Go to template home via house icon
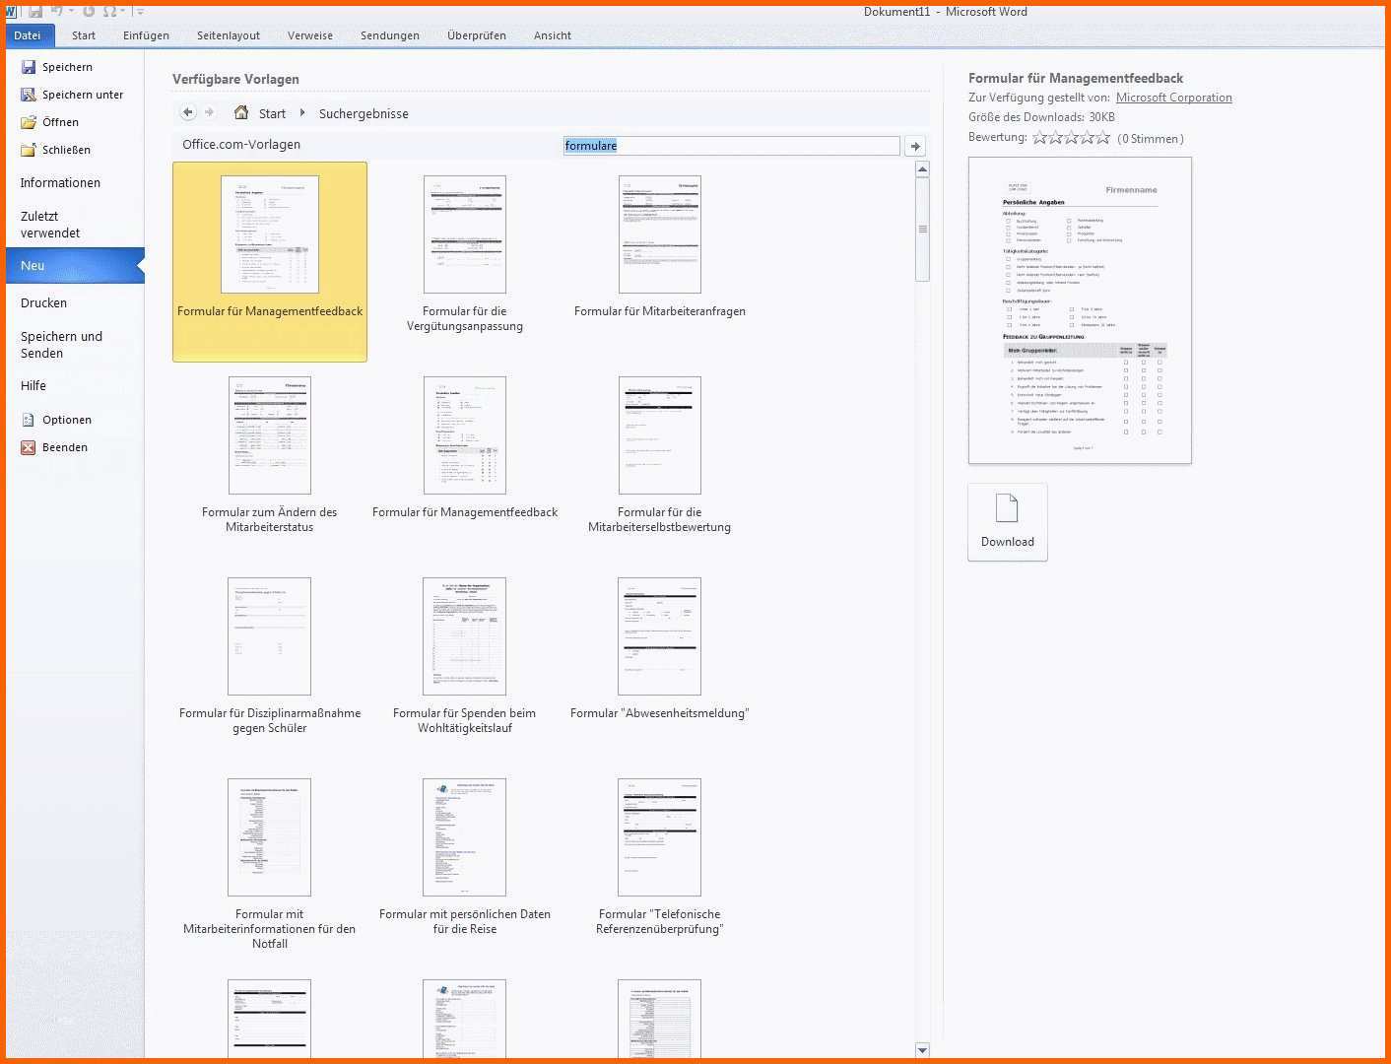 [x=241, y=112]
